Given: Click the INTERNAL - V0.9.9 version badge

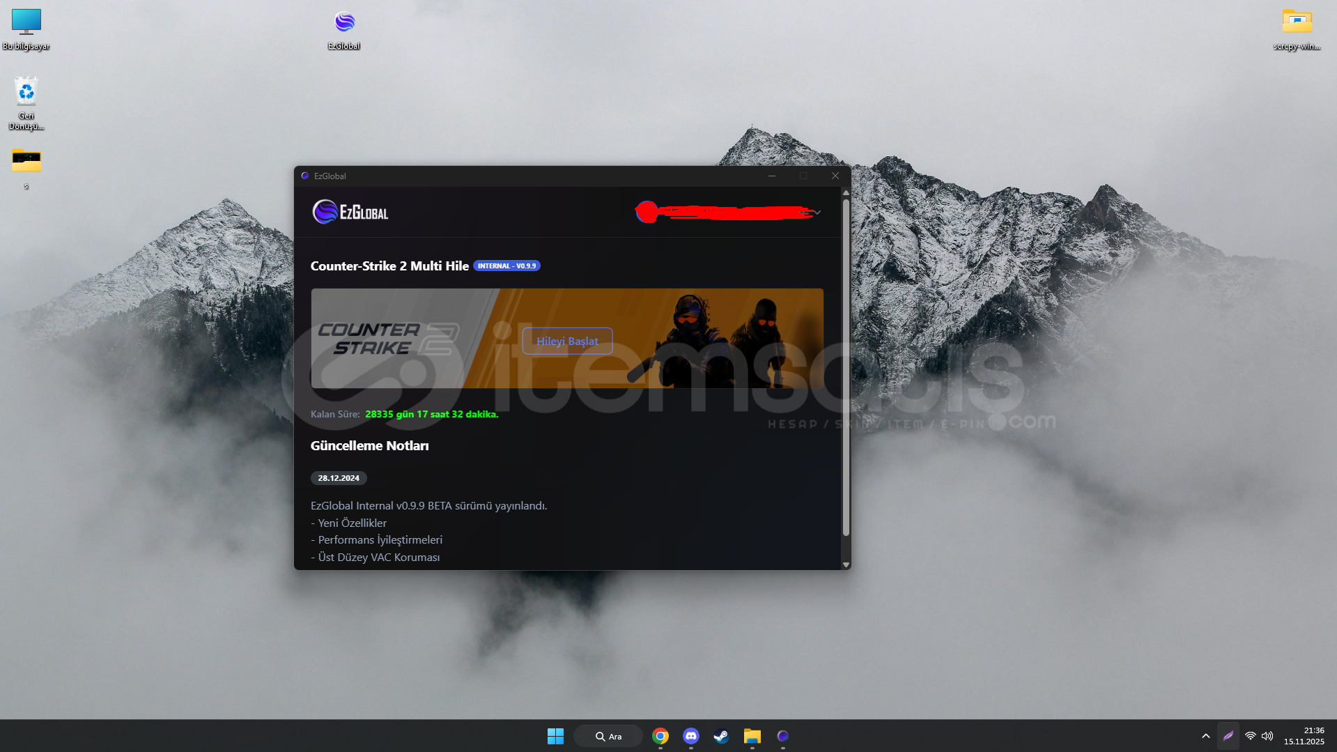Looking at the screenshot, I should (507, 266).
